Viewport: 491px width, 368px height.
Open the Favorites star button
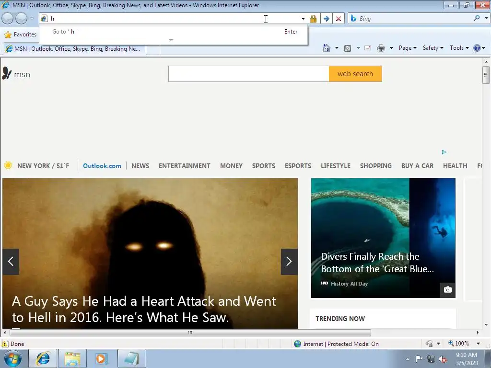click(21, 34)
